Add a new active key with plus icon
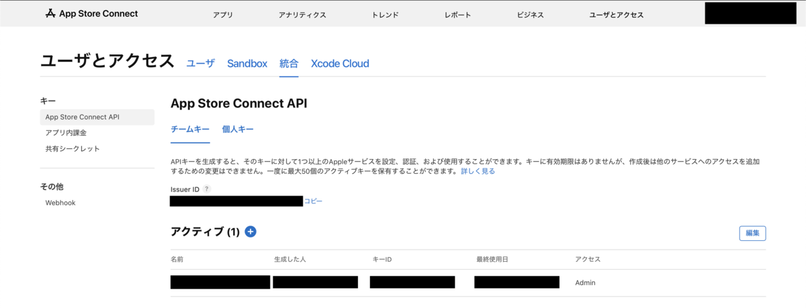 (251, 232)
